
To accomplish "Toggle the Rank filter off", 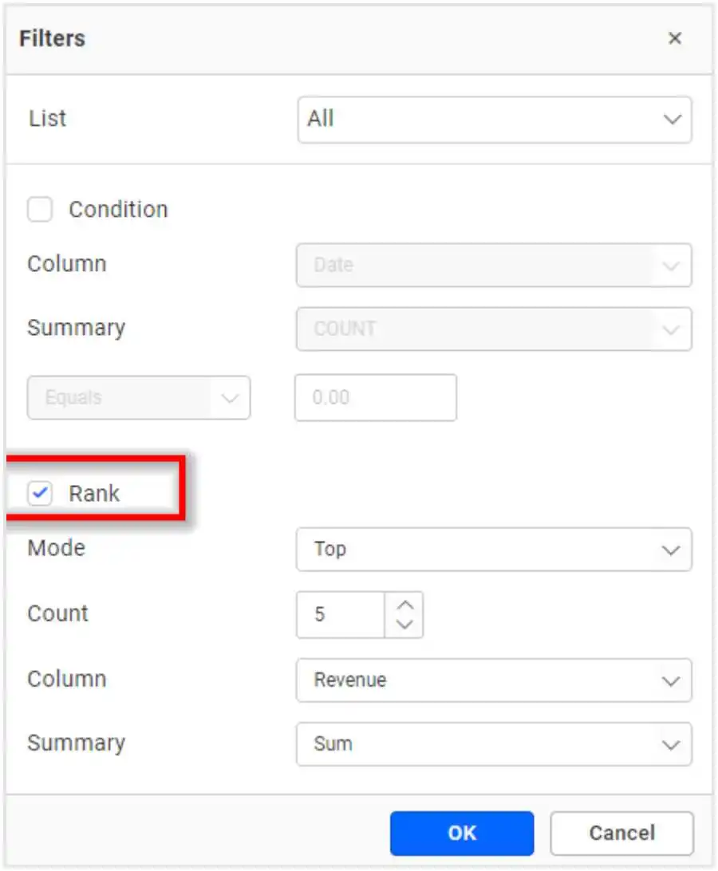I will click(x=40, y=493).
